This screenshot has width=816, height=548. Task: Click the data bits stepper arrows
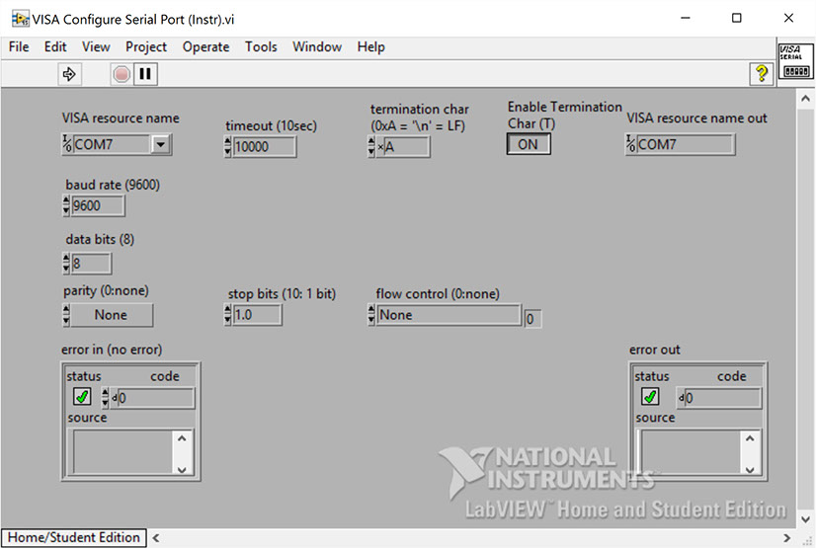66,263
